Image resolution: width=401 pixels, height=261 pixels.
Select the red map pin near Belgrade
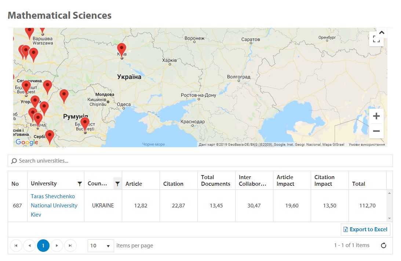(x=38, y=120)
